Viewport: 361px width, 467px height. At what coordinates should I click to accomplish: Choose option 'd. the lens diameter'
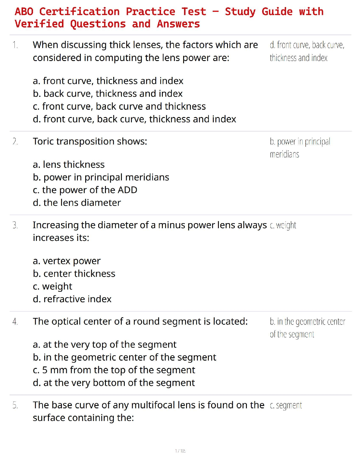click(x=77, y=203)
